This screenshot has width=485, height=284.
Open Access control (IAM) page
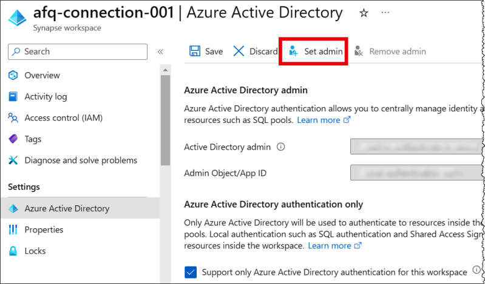point(54,118)
